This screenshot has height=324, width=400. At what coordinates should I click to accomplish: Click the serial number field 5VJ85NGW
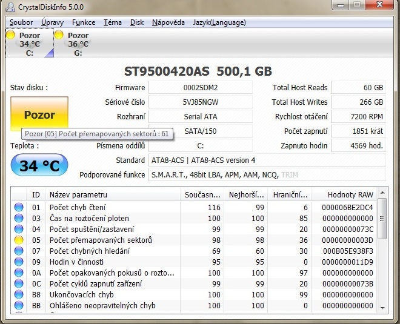(201, 102)
